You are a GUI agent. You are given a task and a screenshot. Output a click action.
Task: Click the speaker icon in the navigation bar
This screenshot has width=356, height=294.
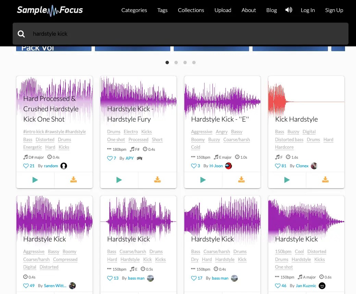pos(289,10)
